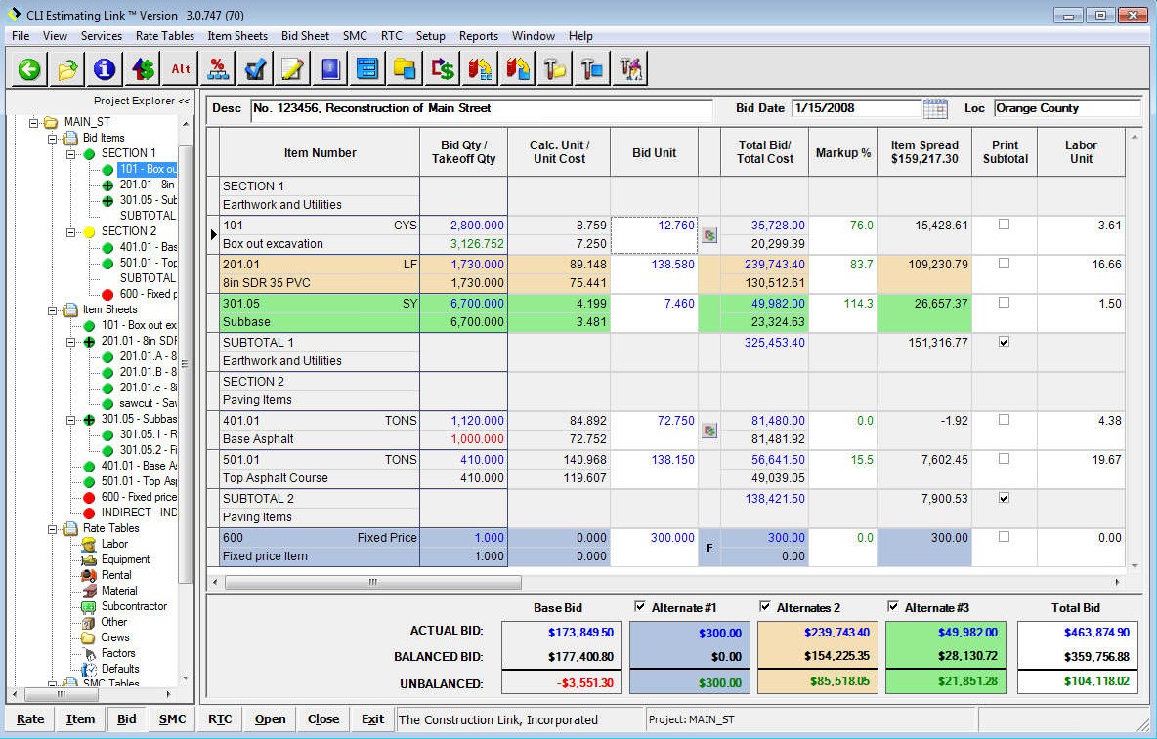The height and width of the screenshot is (739, 1157).
Task: Toggle Print Subtotal for item 301.05
Action: coord(1005,303)
